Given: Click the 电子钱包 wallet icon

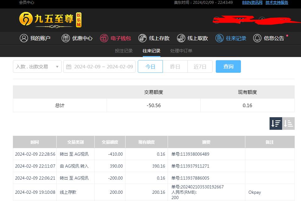Looking at the screenshot, I should click(104, 38).
